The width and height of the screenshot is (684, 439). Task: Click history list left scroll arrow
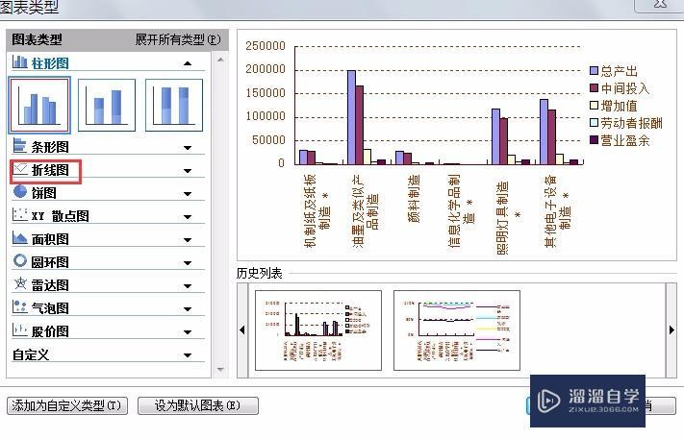(242, 330)
